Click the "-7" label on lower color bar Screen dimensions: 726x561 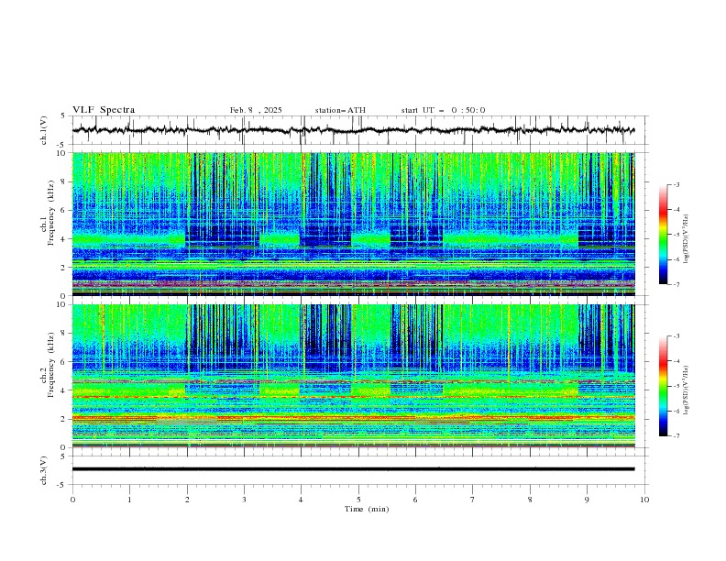point(676,435)
